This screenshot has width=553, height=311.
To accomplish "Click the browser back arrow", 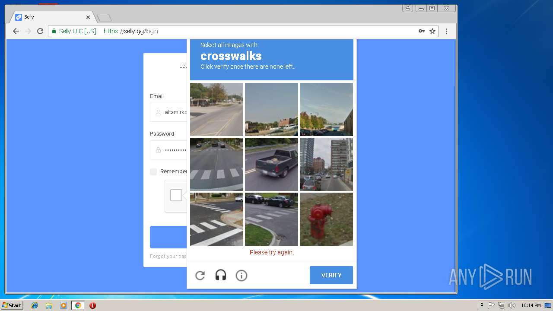I will click(x=16, y=31).
